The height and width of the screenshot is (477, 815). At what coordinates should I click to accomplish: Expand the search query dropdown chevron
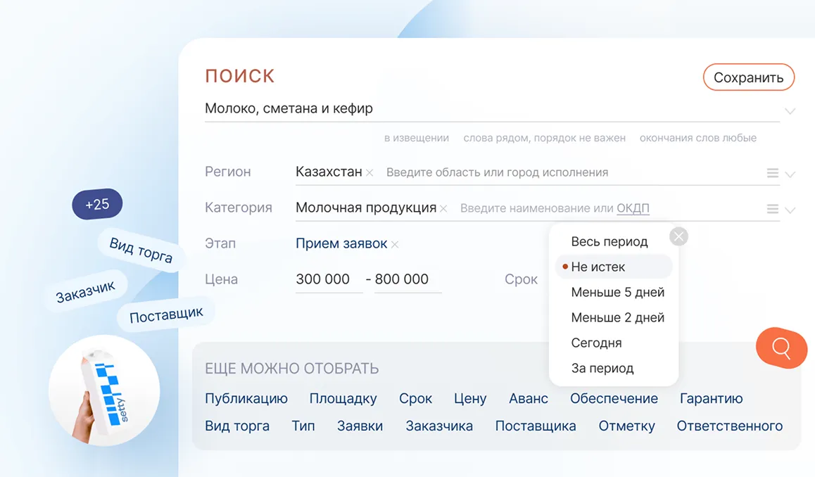pyautogui.click(x=790, y=111)
